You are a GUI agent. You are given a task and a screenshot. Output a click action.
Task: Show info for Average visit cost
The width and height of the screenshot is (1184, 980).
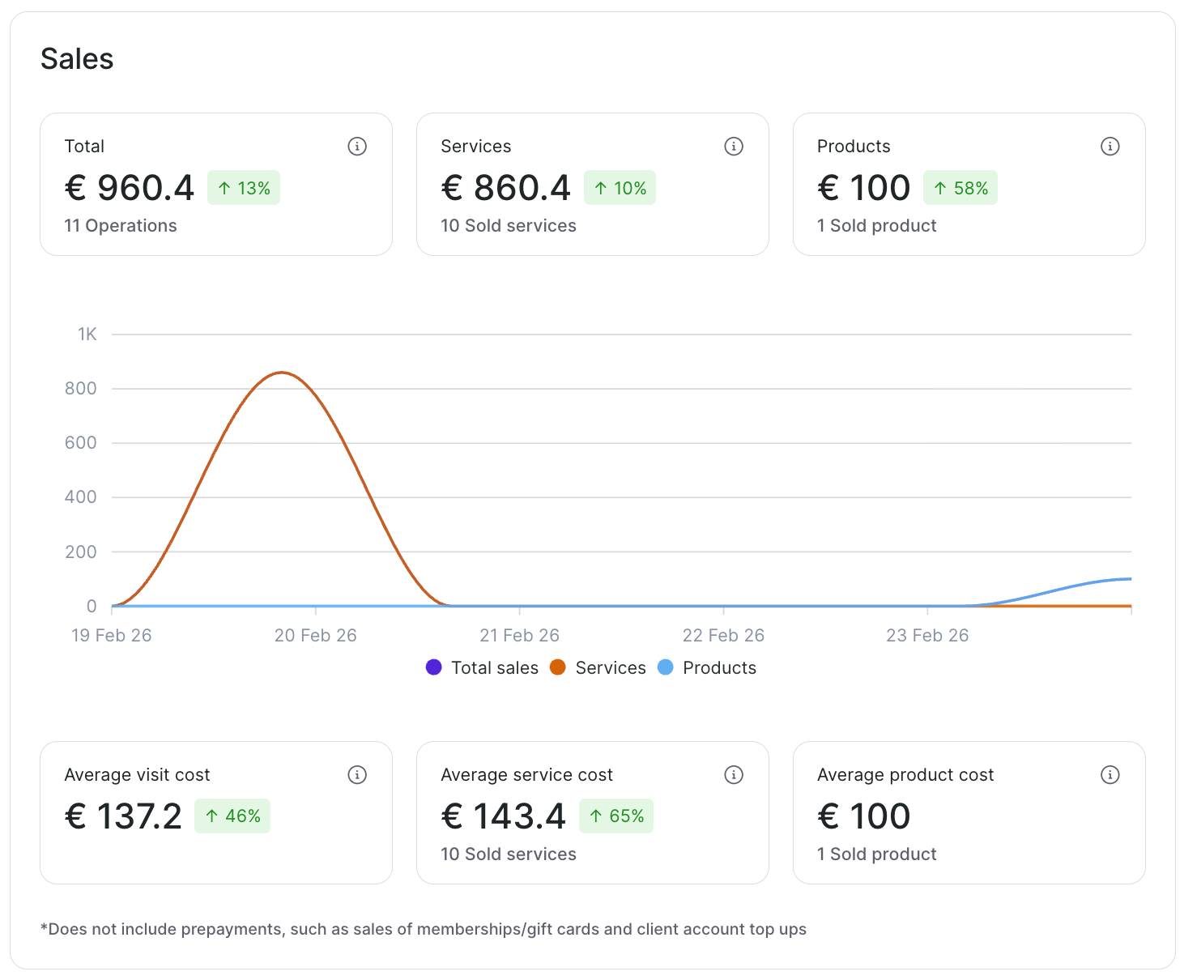[357, 775]
